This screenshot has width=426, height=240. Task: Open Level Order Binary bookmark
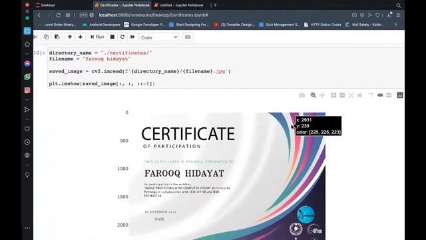click(57, 25)
